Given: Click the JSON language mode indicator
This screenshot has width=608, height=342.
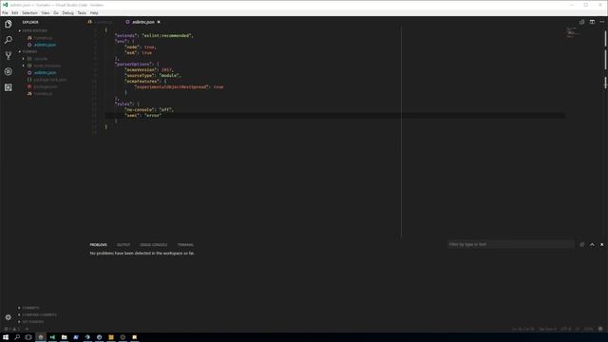Looking at the screenshot, I should click(x=588, y=329).
